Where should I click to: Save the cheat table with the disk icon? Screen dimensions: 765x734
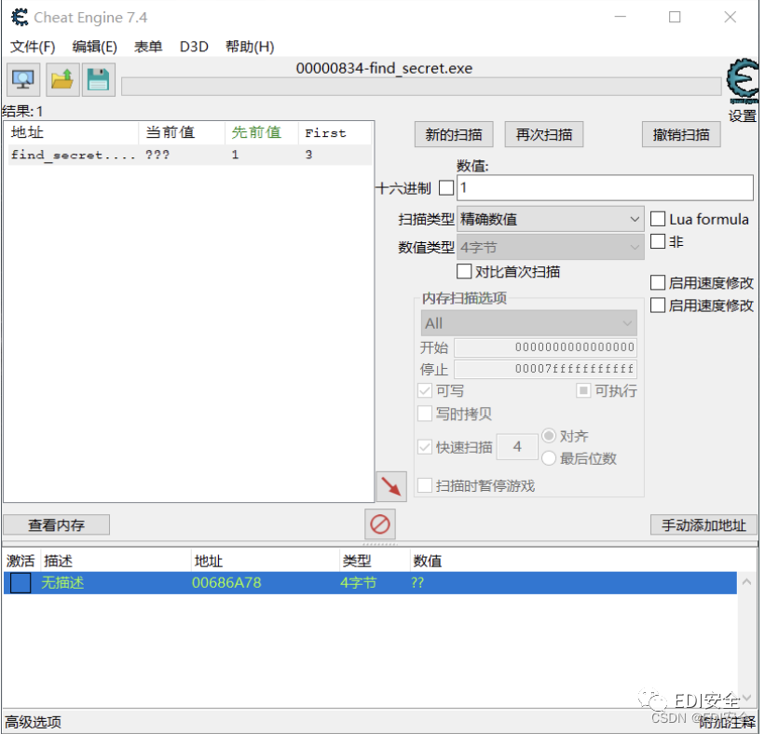(x=99, y=79)
